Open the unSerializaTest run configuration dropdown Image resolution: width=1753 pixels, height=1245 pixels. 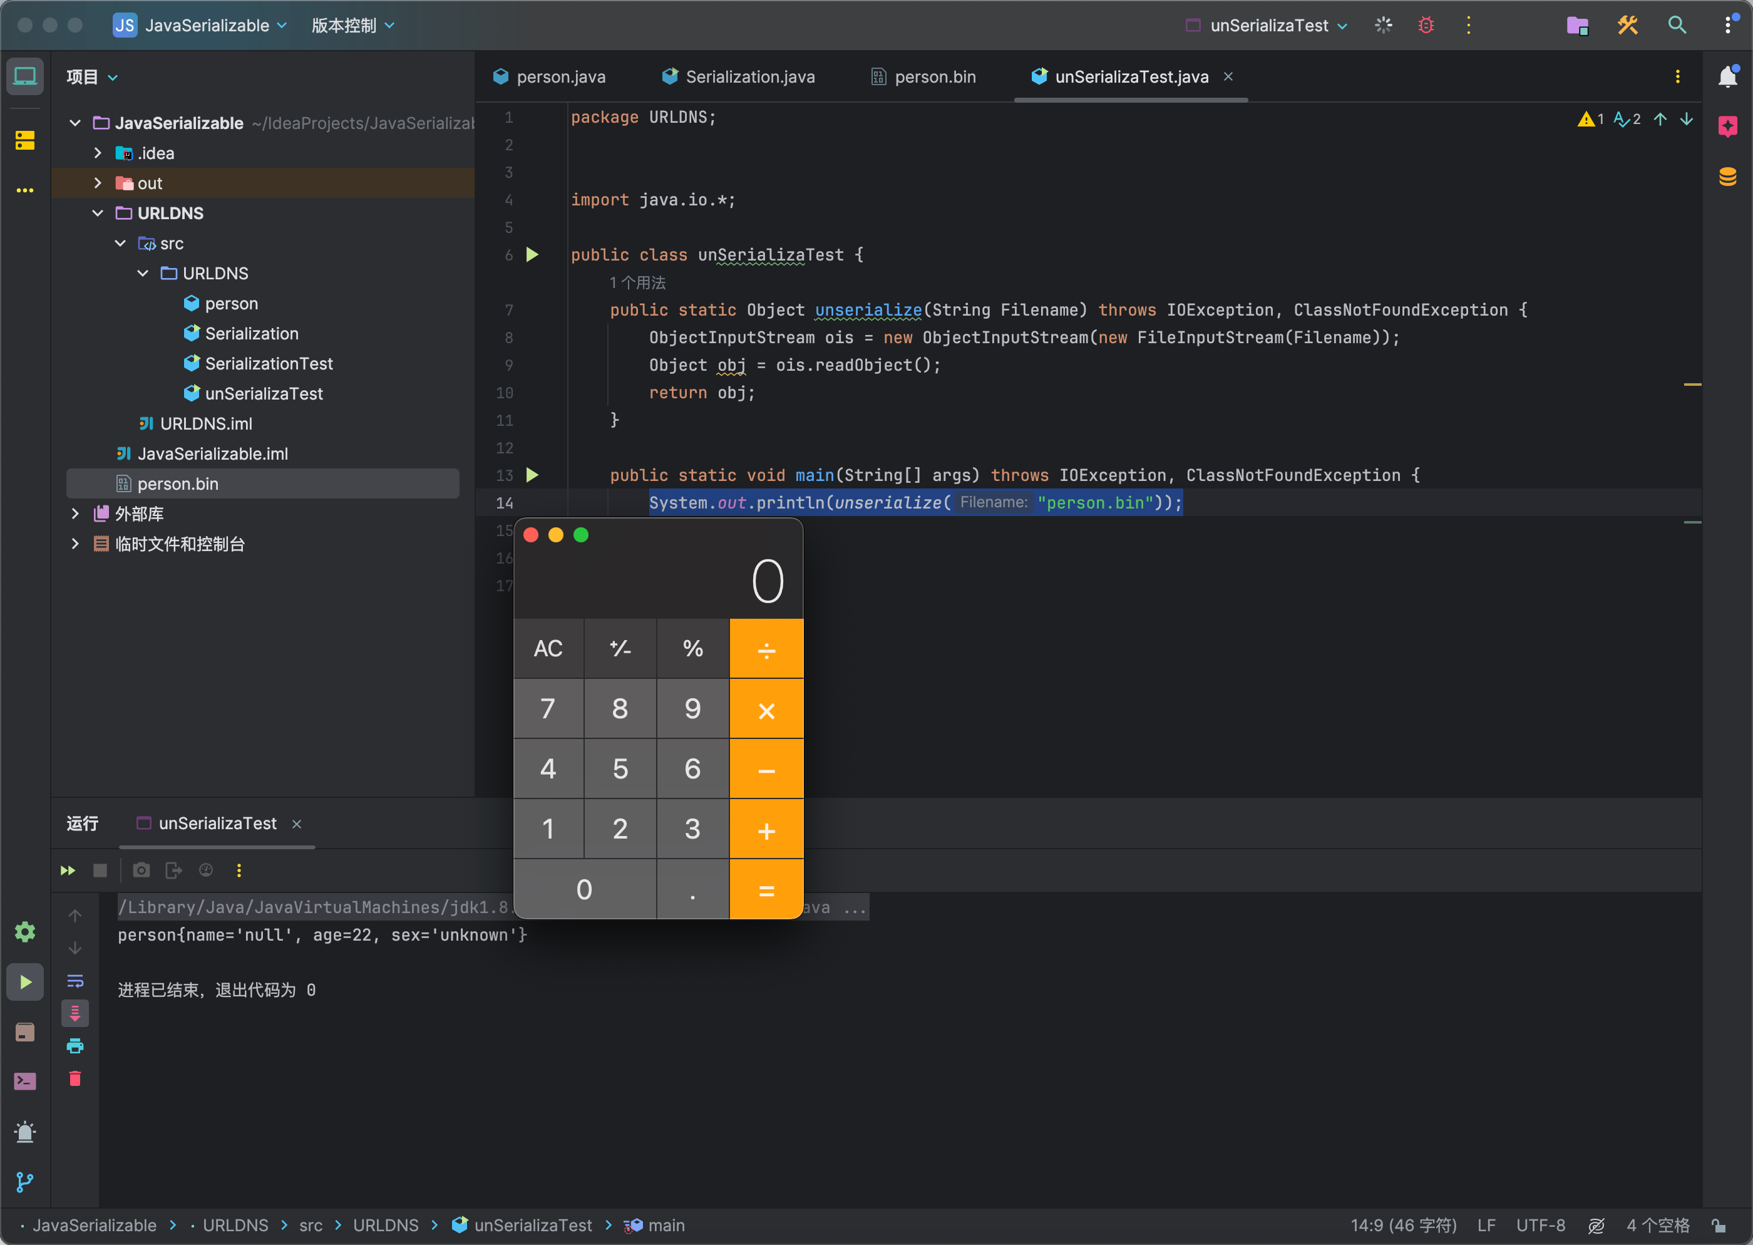(1267, 25)
